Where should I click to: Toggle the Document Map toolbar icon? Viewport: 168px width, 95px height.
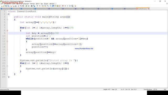pos(57,6)
